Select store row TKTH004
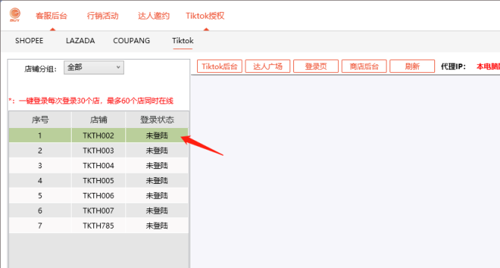Image resolution: width=500 pixels, height=268 pixels. coord(99,165)
